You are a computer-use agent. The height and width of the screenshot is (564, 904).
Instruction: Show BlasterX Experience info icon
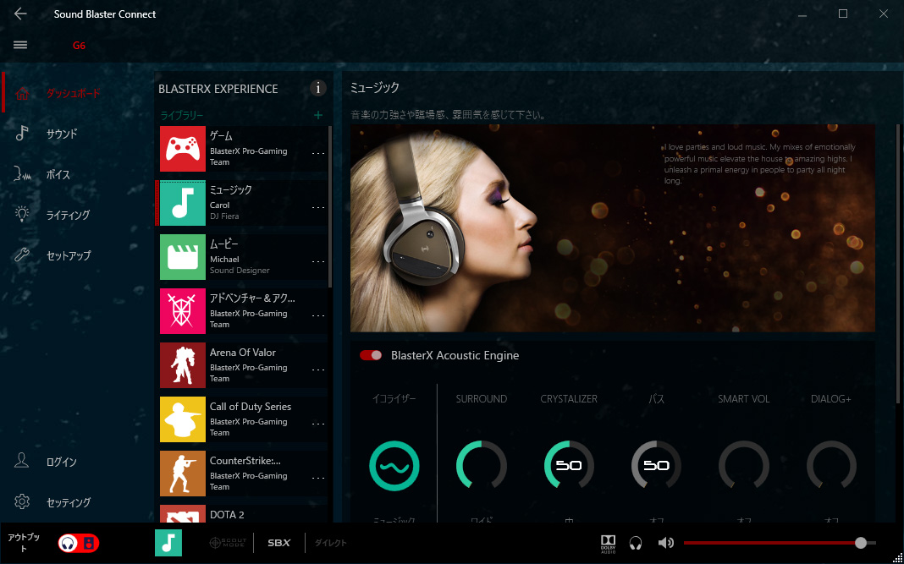point(317,88)
